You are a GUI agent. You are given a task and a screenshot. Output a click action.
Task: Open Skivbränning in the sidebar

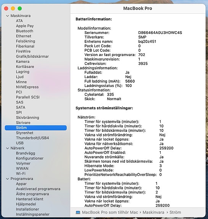pyautogui.click(x=27, y=118)
